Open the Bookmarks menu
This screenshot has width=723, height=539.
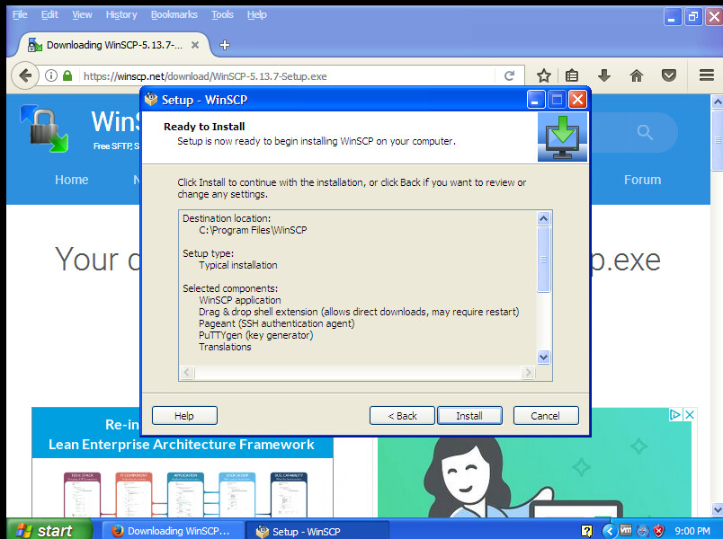[174, 14]
